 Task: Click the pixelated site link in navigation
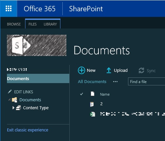point(17,70)
